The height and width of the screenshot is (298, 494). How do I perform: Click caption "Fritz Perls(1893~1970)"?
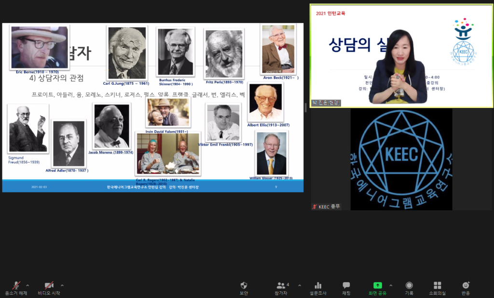tap(225, 82)
